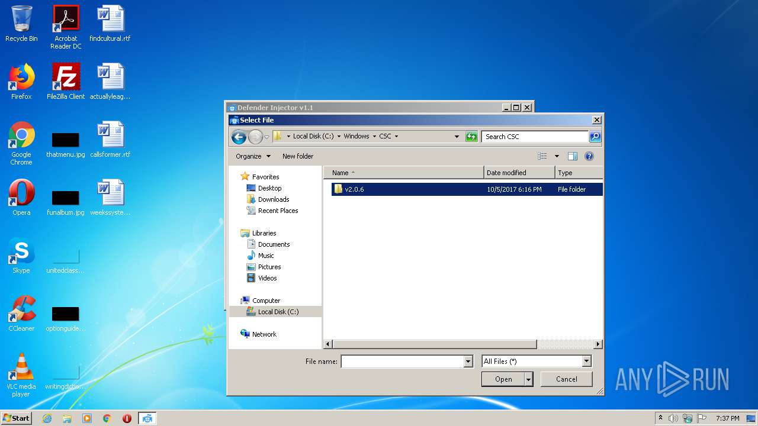Viewport: 758px width, 426px height.
Task: Open Windows Media Player taskbar icon
Action: coord(87,418)
